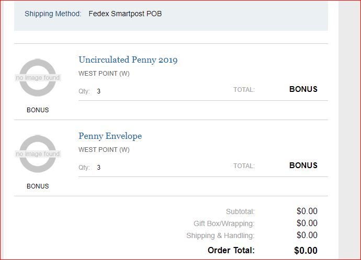Viewport: 361px width, 260px height.
Task: Click the Uncirculated Penny placeholder image
Action: click(x=38, y=78)
